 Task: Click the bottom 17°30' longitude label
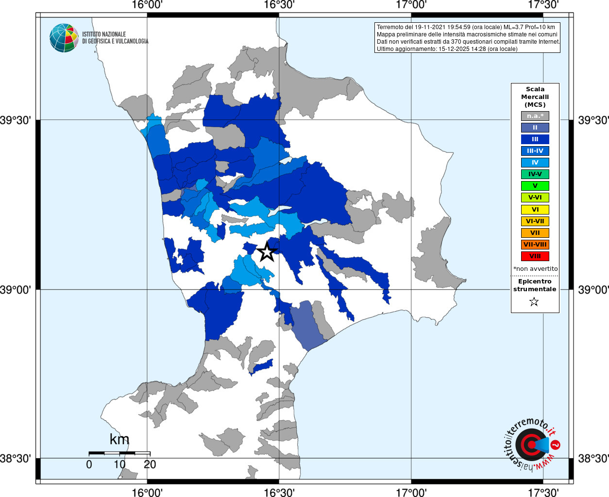point(543,492)
